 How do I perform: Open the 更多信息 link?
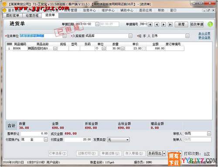point(204,38)
